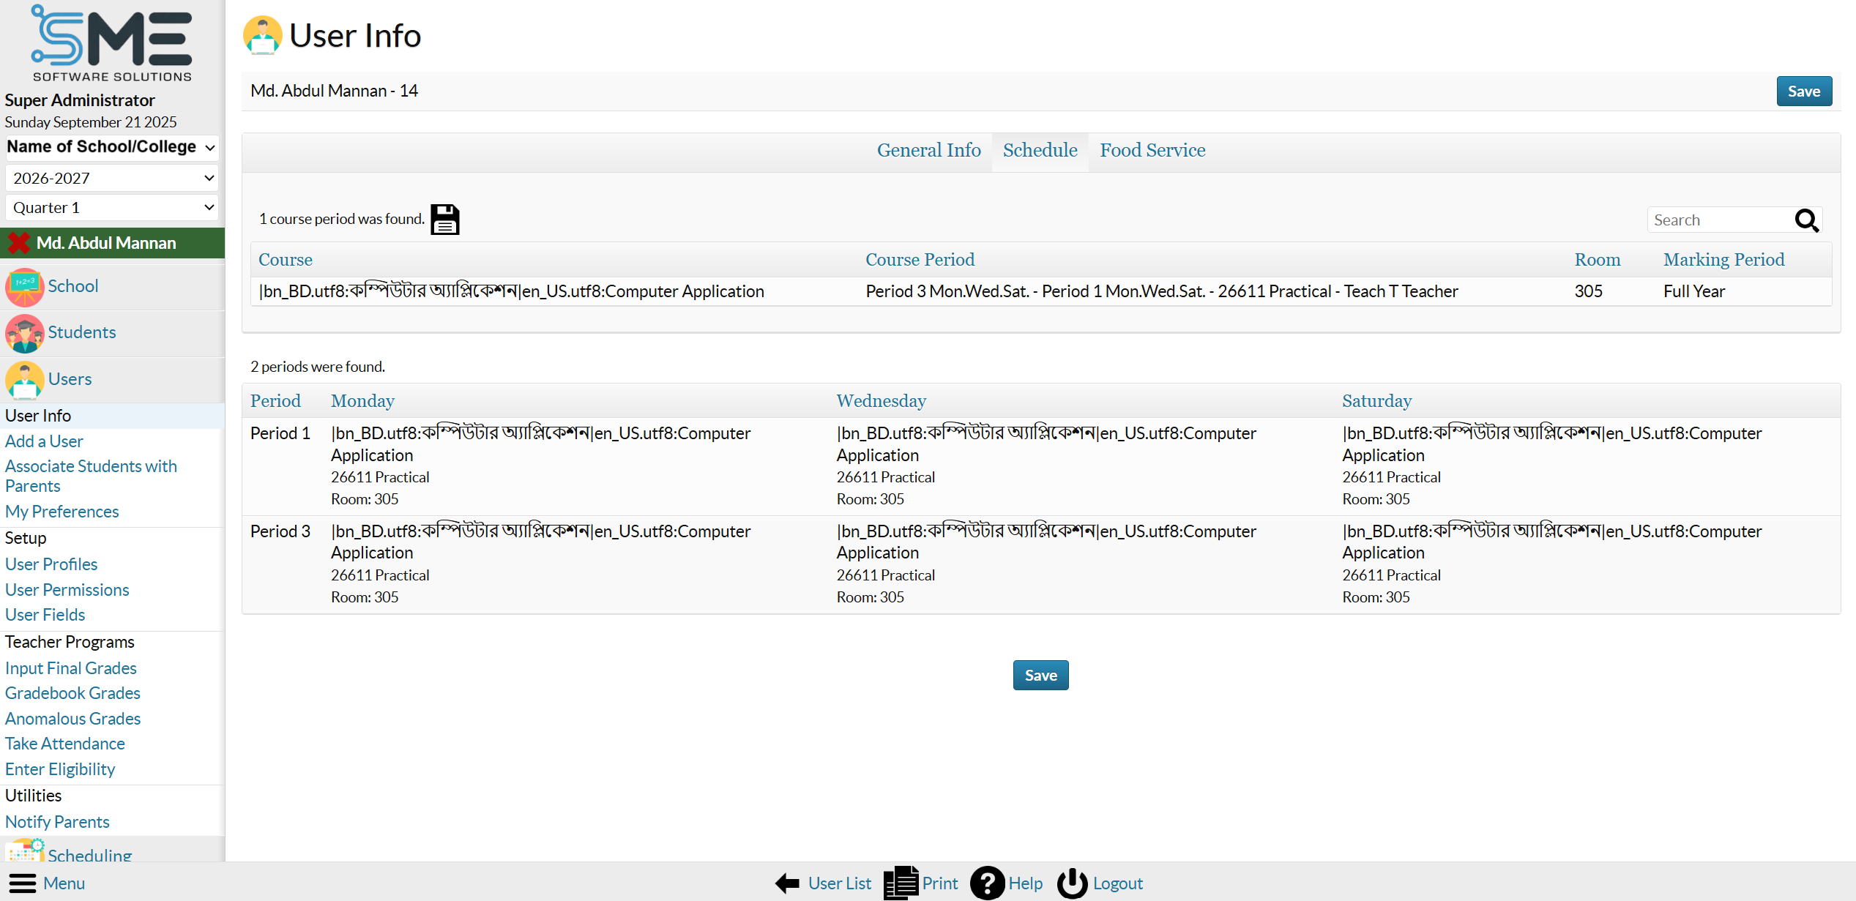Open the Students module icon
Screen dimensions: 1856x901
[24, 333]
